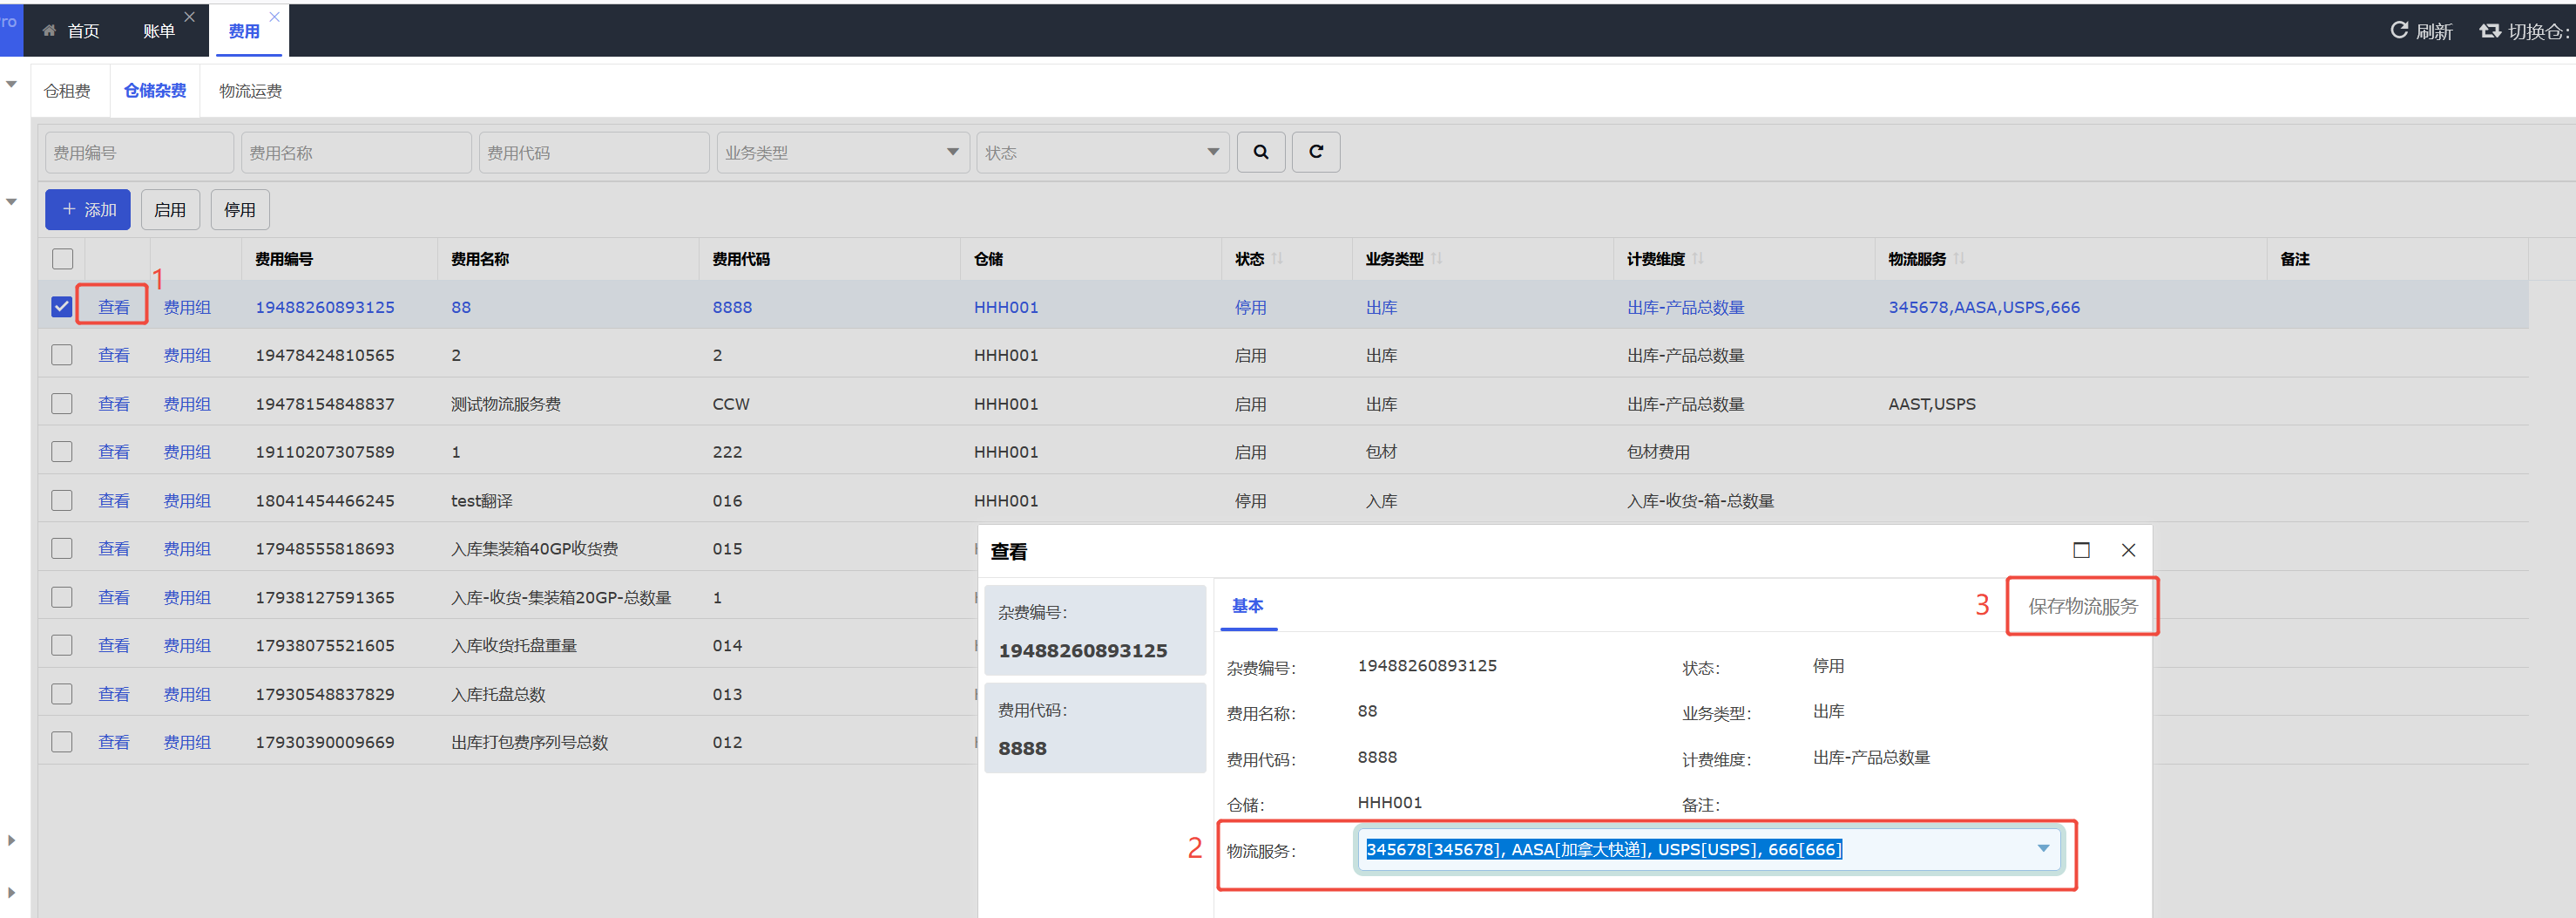Select the 基本 tab in dialog

(x=1248, y=606)
